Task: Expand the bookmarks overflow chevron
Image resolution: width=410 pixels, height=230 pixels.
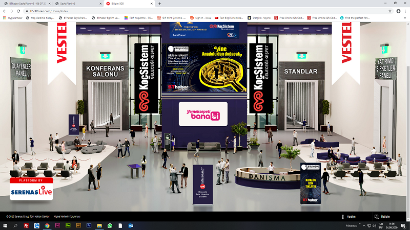Action: (405, 18)
